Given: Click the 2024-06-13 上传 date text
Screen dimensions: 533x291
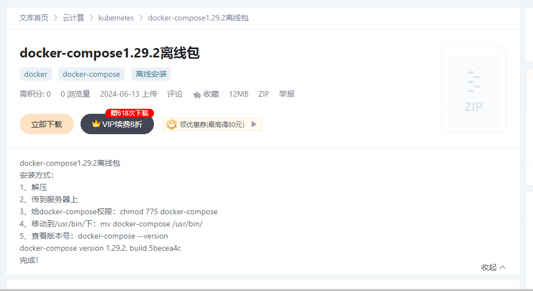Looking at the screenshot, I should [129, 94].
